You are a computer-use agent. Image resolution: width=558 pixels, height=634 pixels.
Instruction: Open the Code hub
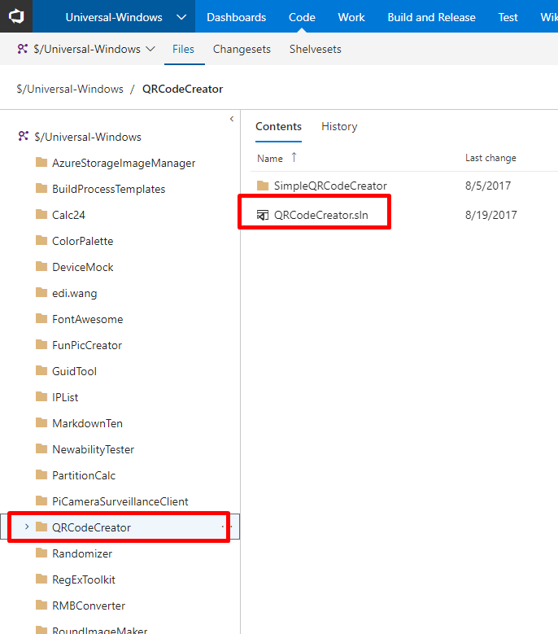tap(302, 17)
